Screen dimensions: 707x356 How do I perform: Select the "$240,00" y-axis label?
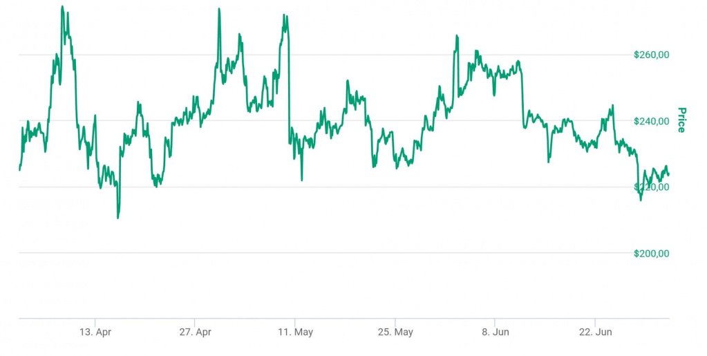click(651, 121)
